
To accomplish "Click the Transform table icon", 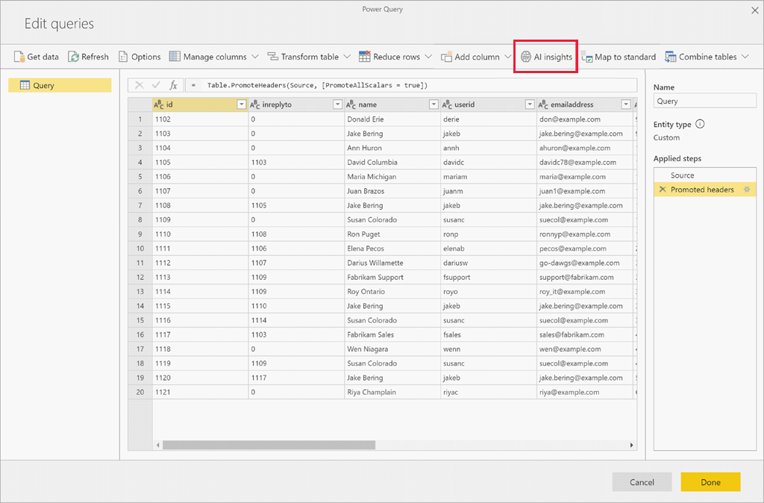I will 272,57.
